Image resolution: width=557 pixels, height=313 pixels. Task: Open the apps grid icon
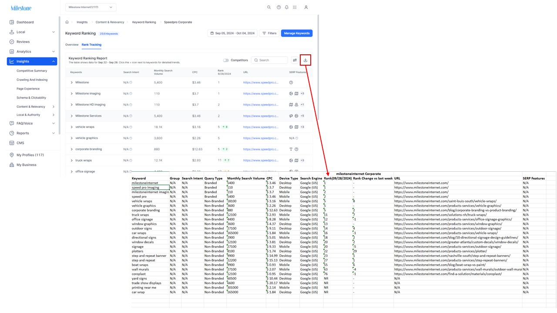(295, 7)
